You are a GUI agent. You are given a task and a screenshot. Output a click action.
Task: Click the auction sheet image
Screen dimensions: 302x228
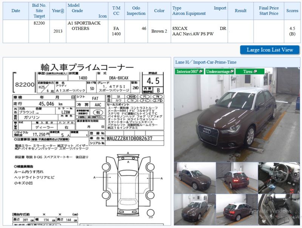(87, 141)
